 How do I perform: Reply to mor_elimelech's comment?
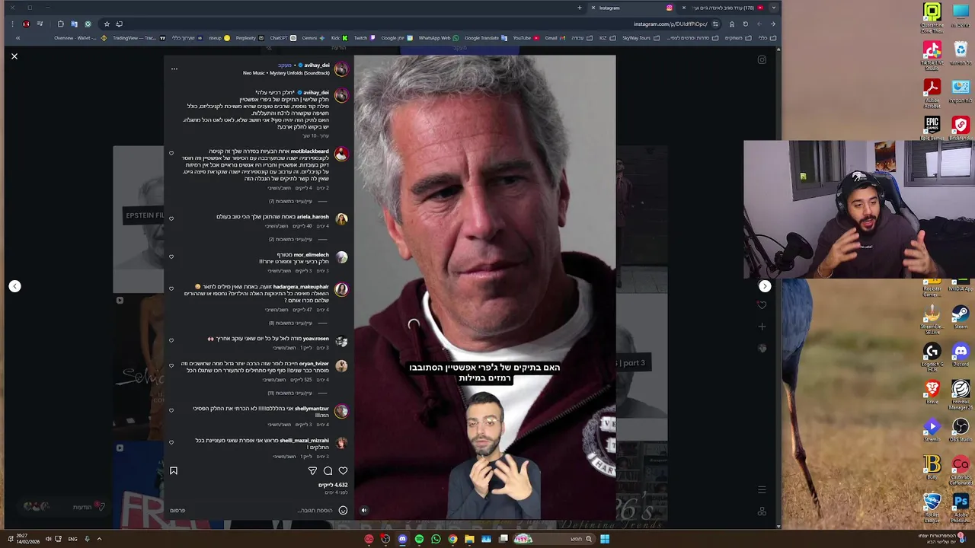pos(279,270)
